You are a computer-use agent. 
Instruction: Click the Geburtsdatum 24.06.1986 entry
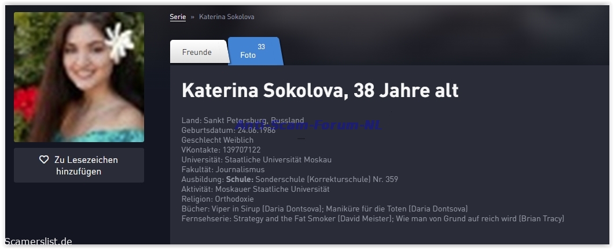(256, 131)
